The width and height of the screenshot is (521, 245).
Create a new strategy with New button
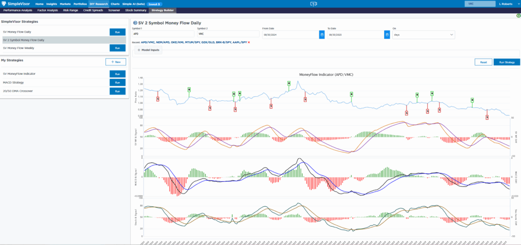coord(115,62)
